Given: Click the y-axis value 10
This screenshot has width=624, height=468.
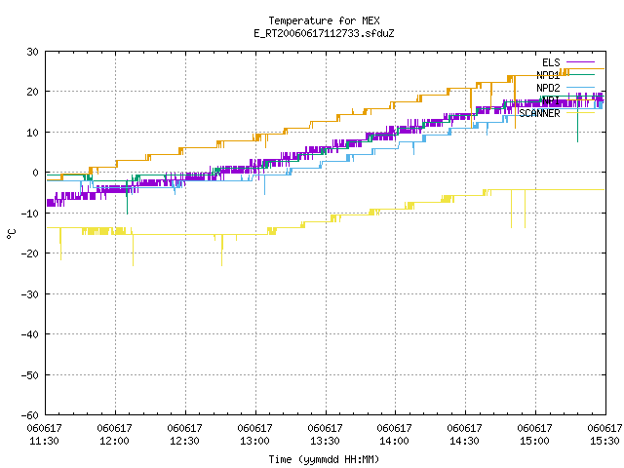Looking at the screenshot, I should tap(32, 133).
